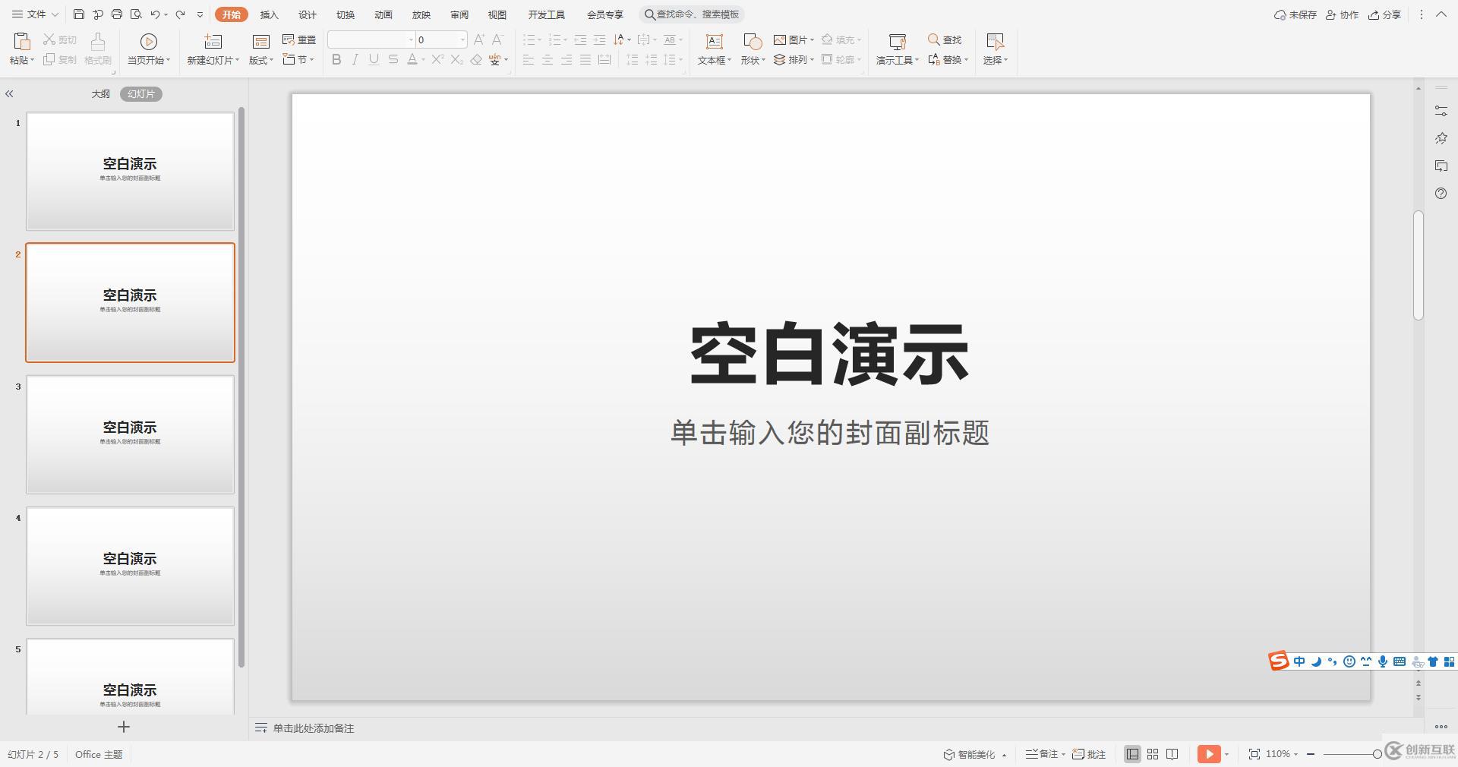Viewport: 1458px width, 767px height.
Task: Toggle normal view button in status bar
Action: [1132, 754]
